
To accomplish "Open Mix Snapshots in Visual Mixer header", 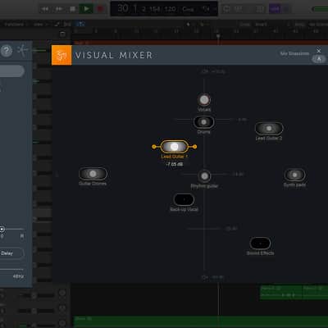I will point(294,53).
